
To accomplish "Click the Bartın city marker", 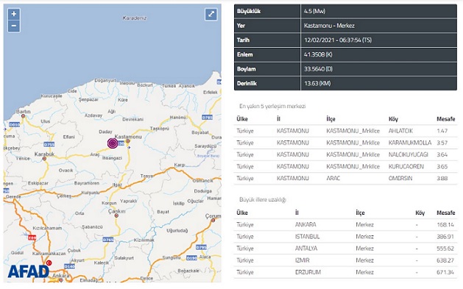I will tap(23, 116).
